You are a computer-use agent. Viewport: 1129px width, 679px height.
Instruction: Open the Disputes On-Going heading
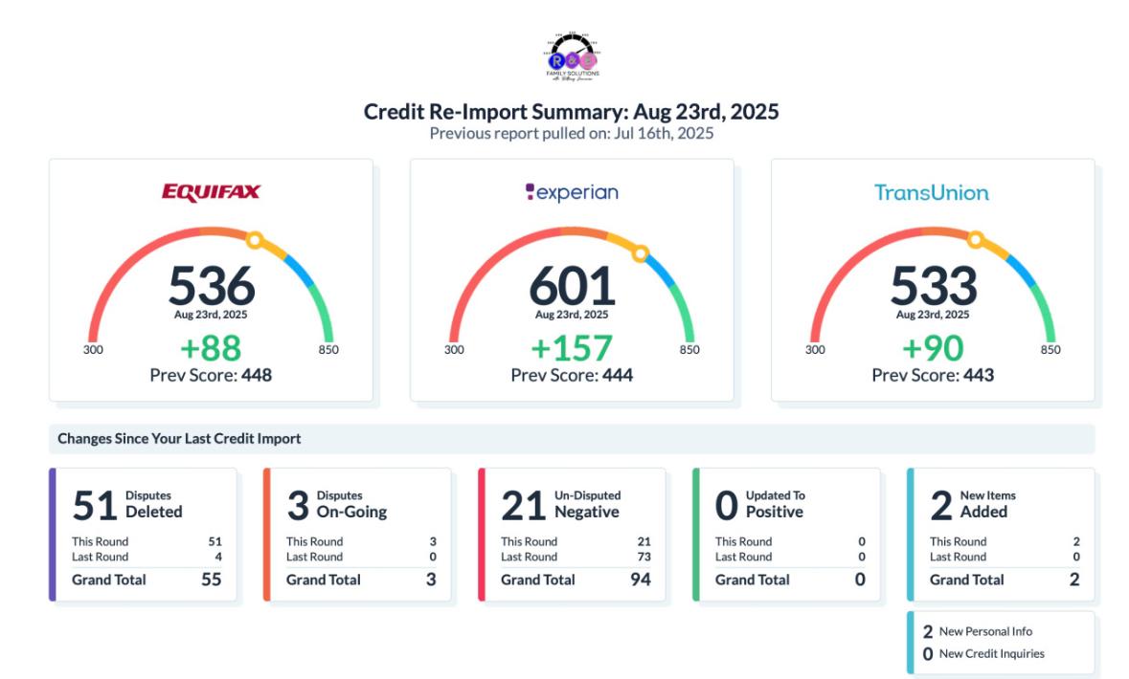pos(351,504)
